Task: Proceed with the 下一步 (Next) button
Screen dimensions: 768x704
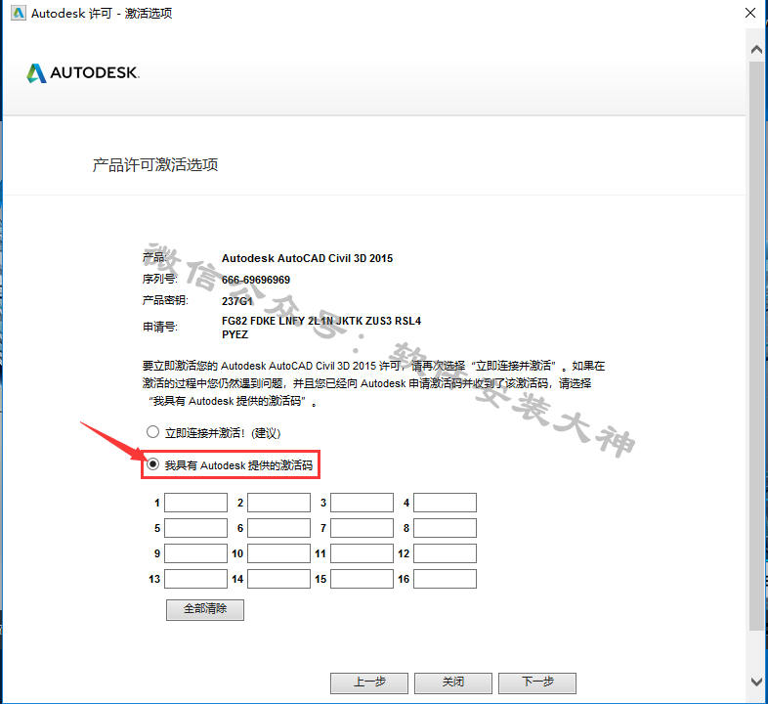Action: [537, 682]
